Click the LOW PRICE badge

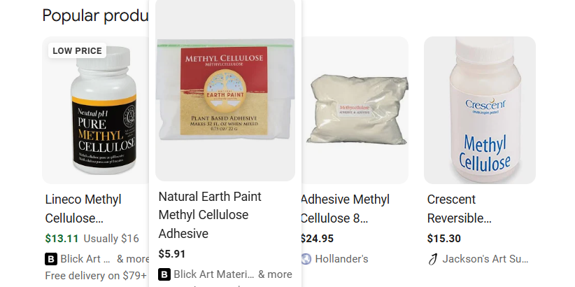(x=78, y=50)
